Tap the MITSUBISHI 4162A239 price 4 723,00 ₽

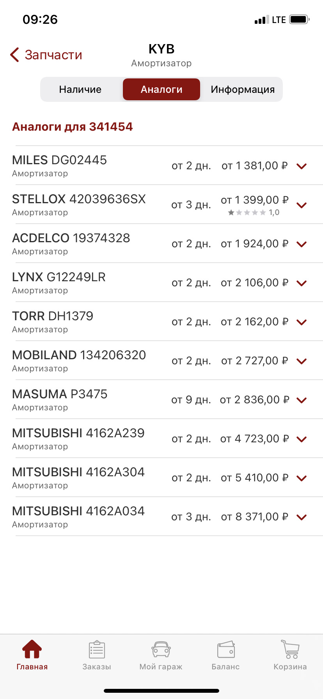tap(254, 439)
